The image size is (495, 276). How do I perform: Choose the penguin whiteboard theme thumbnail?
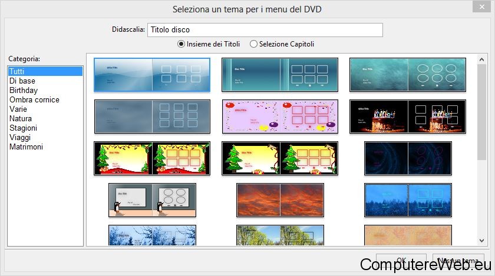point(152,200)
